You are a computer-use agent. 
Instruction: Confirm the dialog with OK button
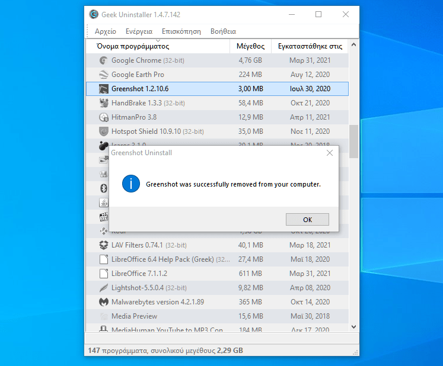coord(307,220)
